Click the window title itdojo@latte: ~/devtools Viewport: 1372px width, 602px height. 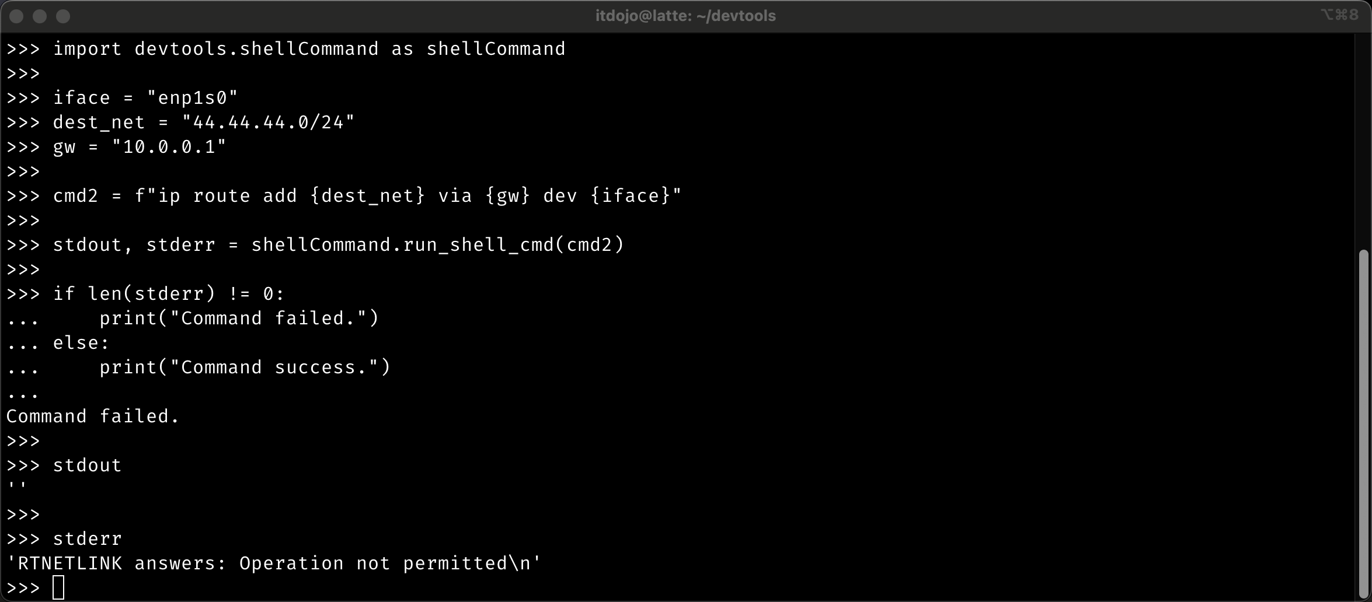point(685,16)
